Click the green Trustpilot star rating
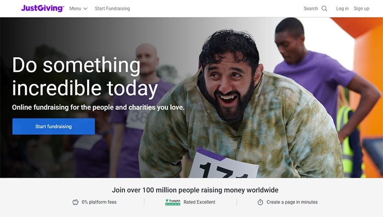383x217 pixels. click(x=173, y=204)
